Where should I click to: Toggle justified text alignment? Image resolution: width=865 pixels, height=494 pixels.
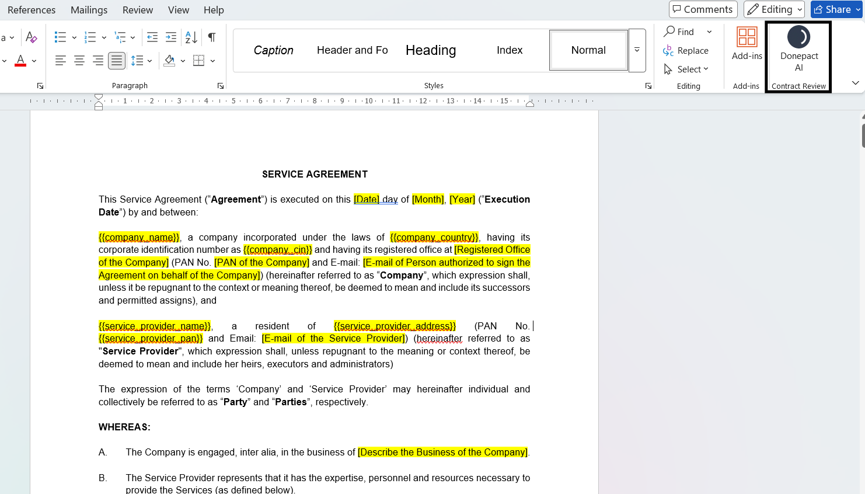[117, 60]
